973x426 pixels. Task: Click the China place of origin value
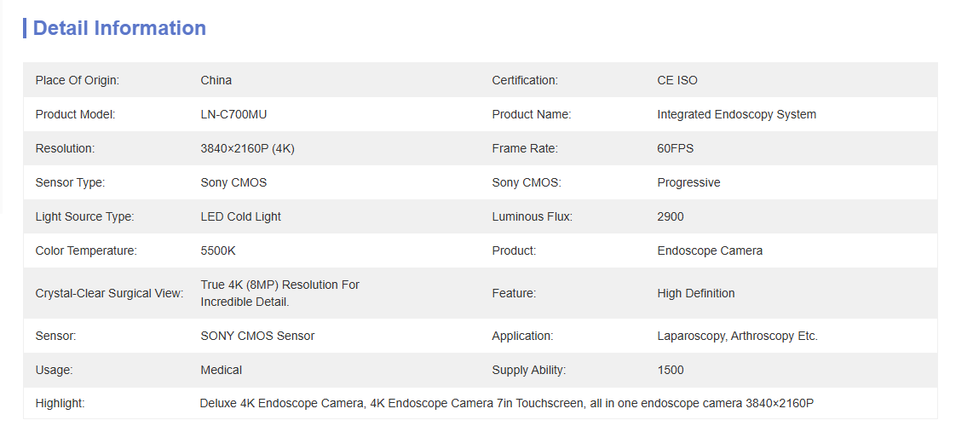(216, 80)
